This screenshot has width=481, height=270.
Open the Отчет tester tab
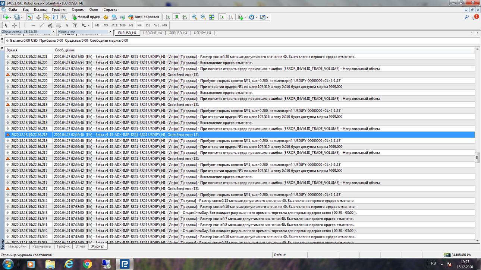80,246
